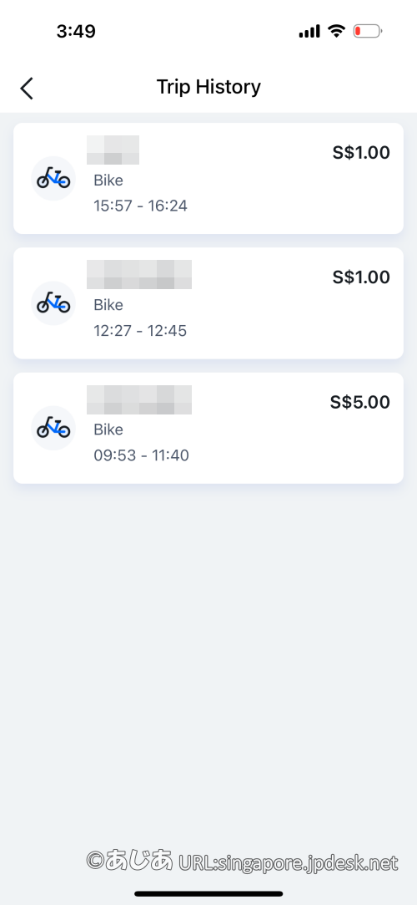The image size is (417, 905).
Task: Tap the Trip History title
Action: [x=208, y=87]
